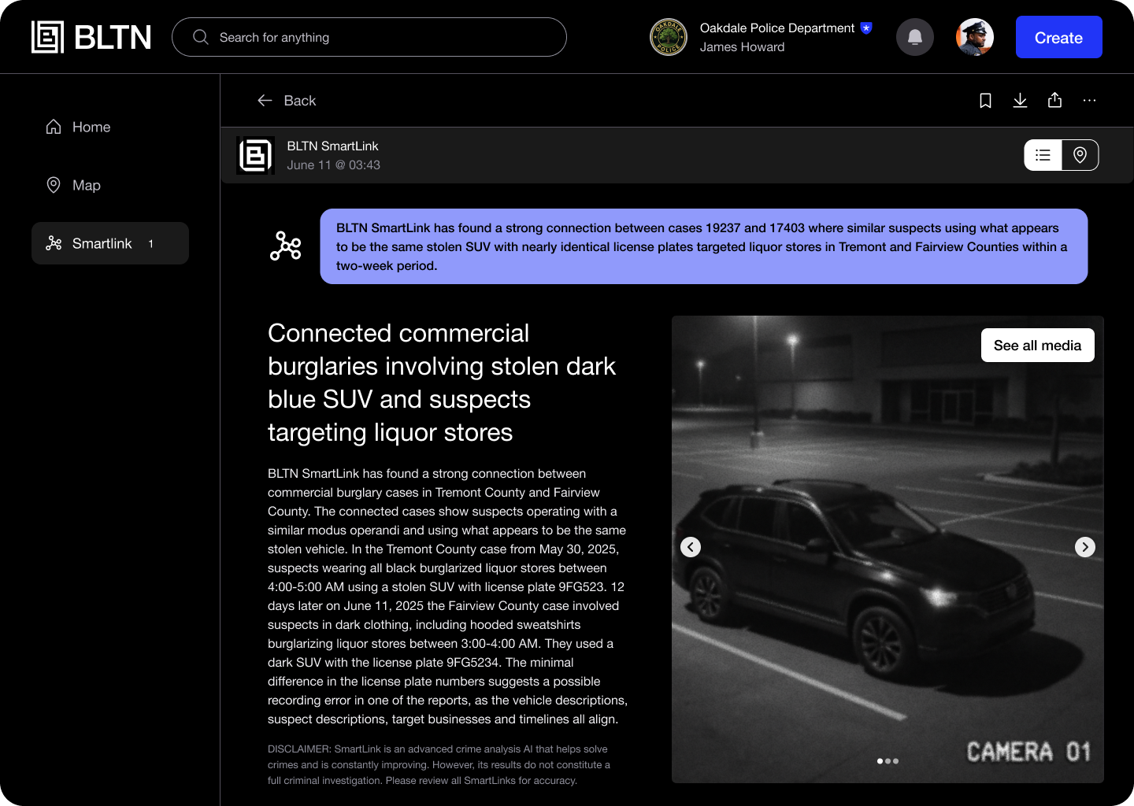The height and width of the screenshot is (806, 1134).
Task: Click the DISCLAIMER text paragraph
Action: (439, 764)
